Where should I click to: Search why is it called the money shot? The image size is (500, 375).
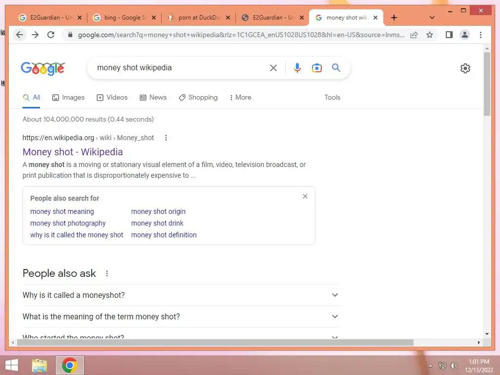[77, 235]
